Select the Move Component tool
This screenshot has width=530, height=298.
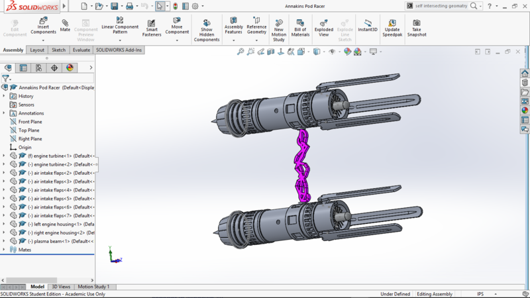(177, 26)
